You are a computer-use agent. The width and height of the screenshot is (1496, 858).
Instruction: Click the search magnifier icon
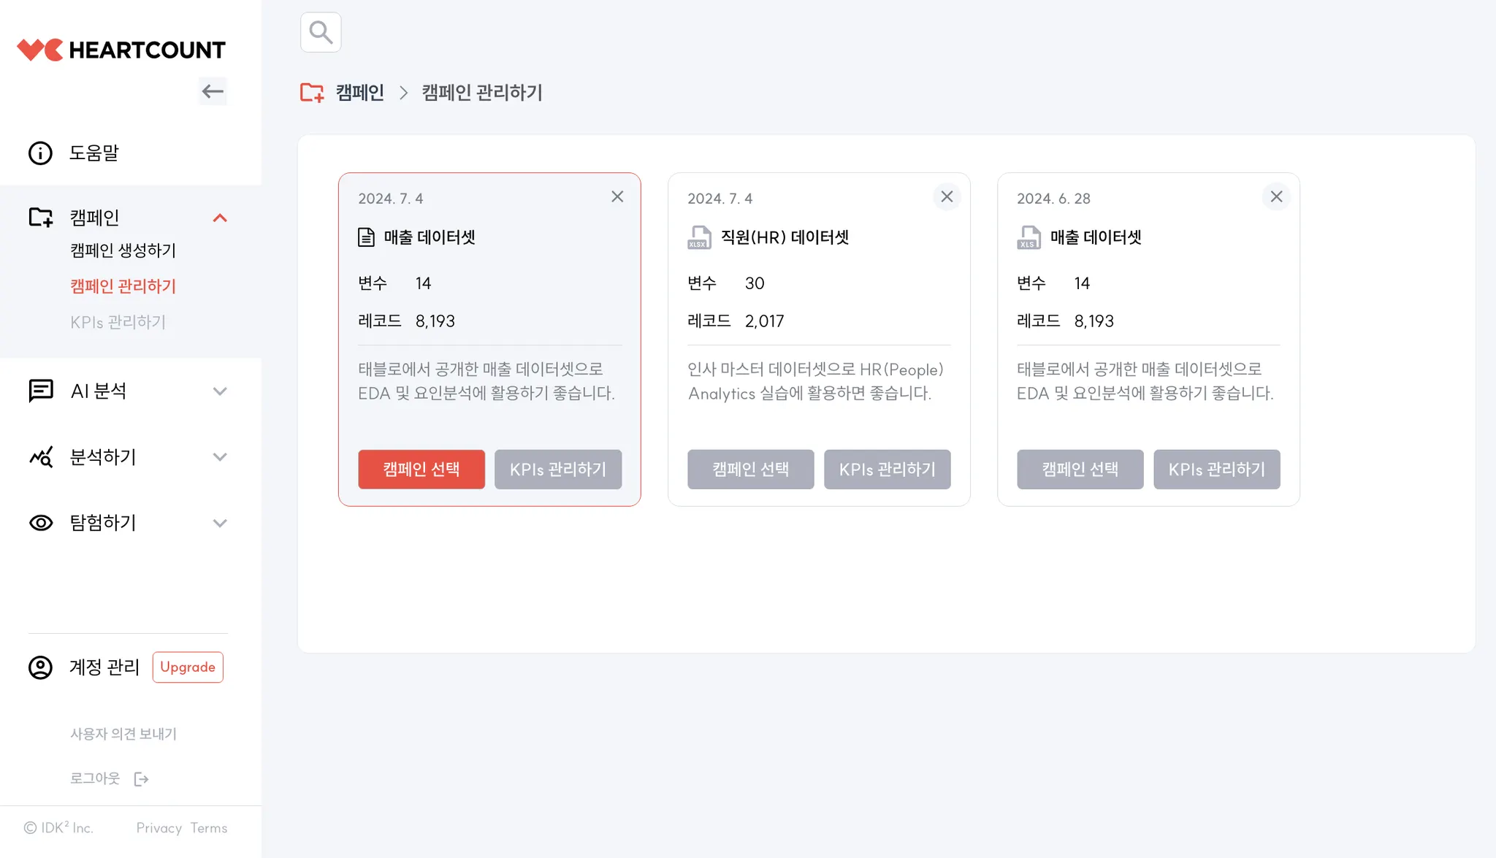pyautogui.click(x=321, y=32)
